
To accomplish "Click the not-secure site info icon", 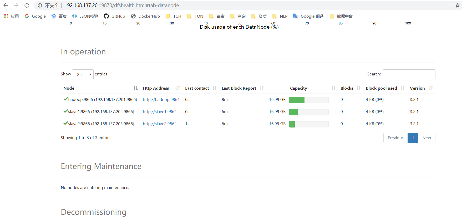I will coord(40,5).
